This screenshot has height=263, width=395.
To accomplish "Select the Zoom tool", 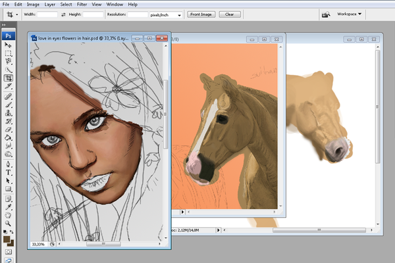I will tap(8, 224).
